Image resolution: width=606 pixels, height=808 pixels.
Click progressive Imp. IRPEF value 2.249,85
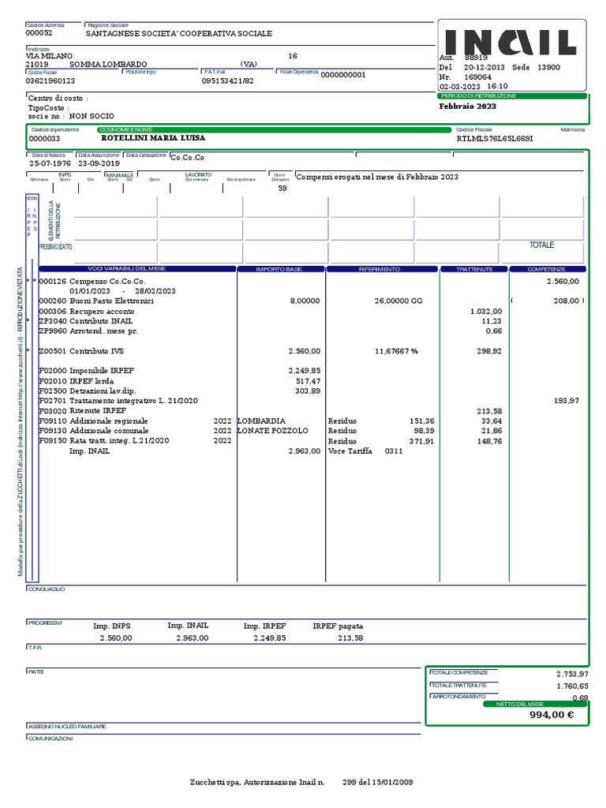[x=270, y=638]
